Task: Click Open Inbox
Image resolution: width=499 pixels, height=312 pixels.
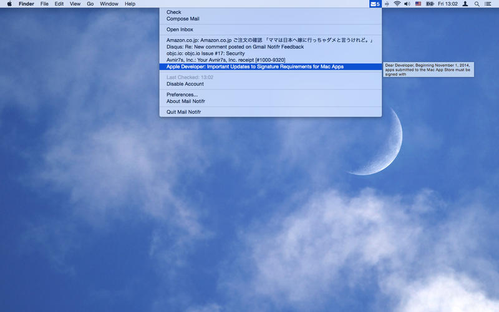Action: tap(180, 29)
